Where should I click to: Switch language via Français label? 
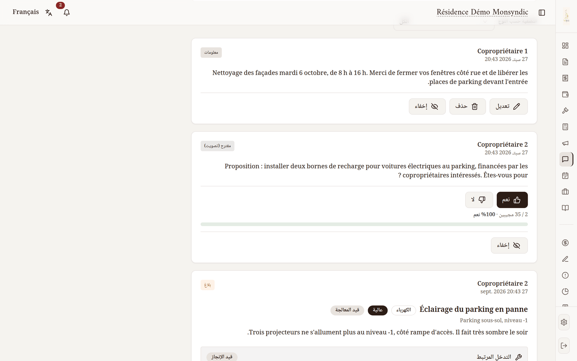[x=26, y=12]
